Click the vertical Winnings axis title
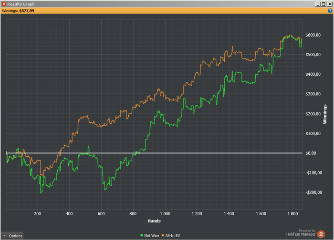 [325, 114]
